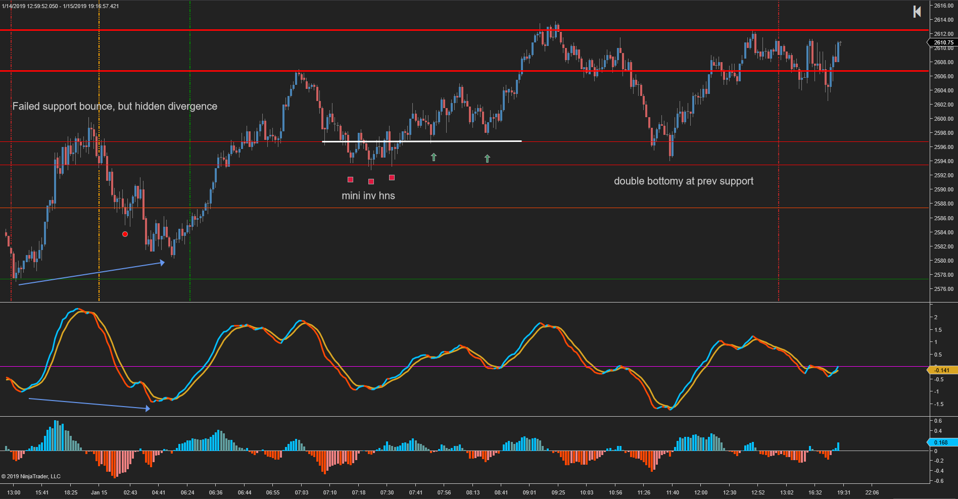Screen dimensions: 958x499
Task: Click the 09:01 time axis label
Action: tap(530, 492)
